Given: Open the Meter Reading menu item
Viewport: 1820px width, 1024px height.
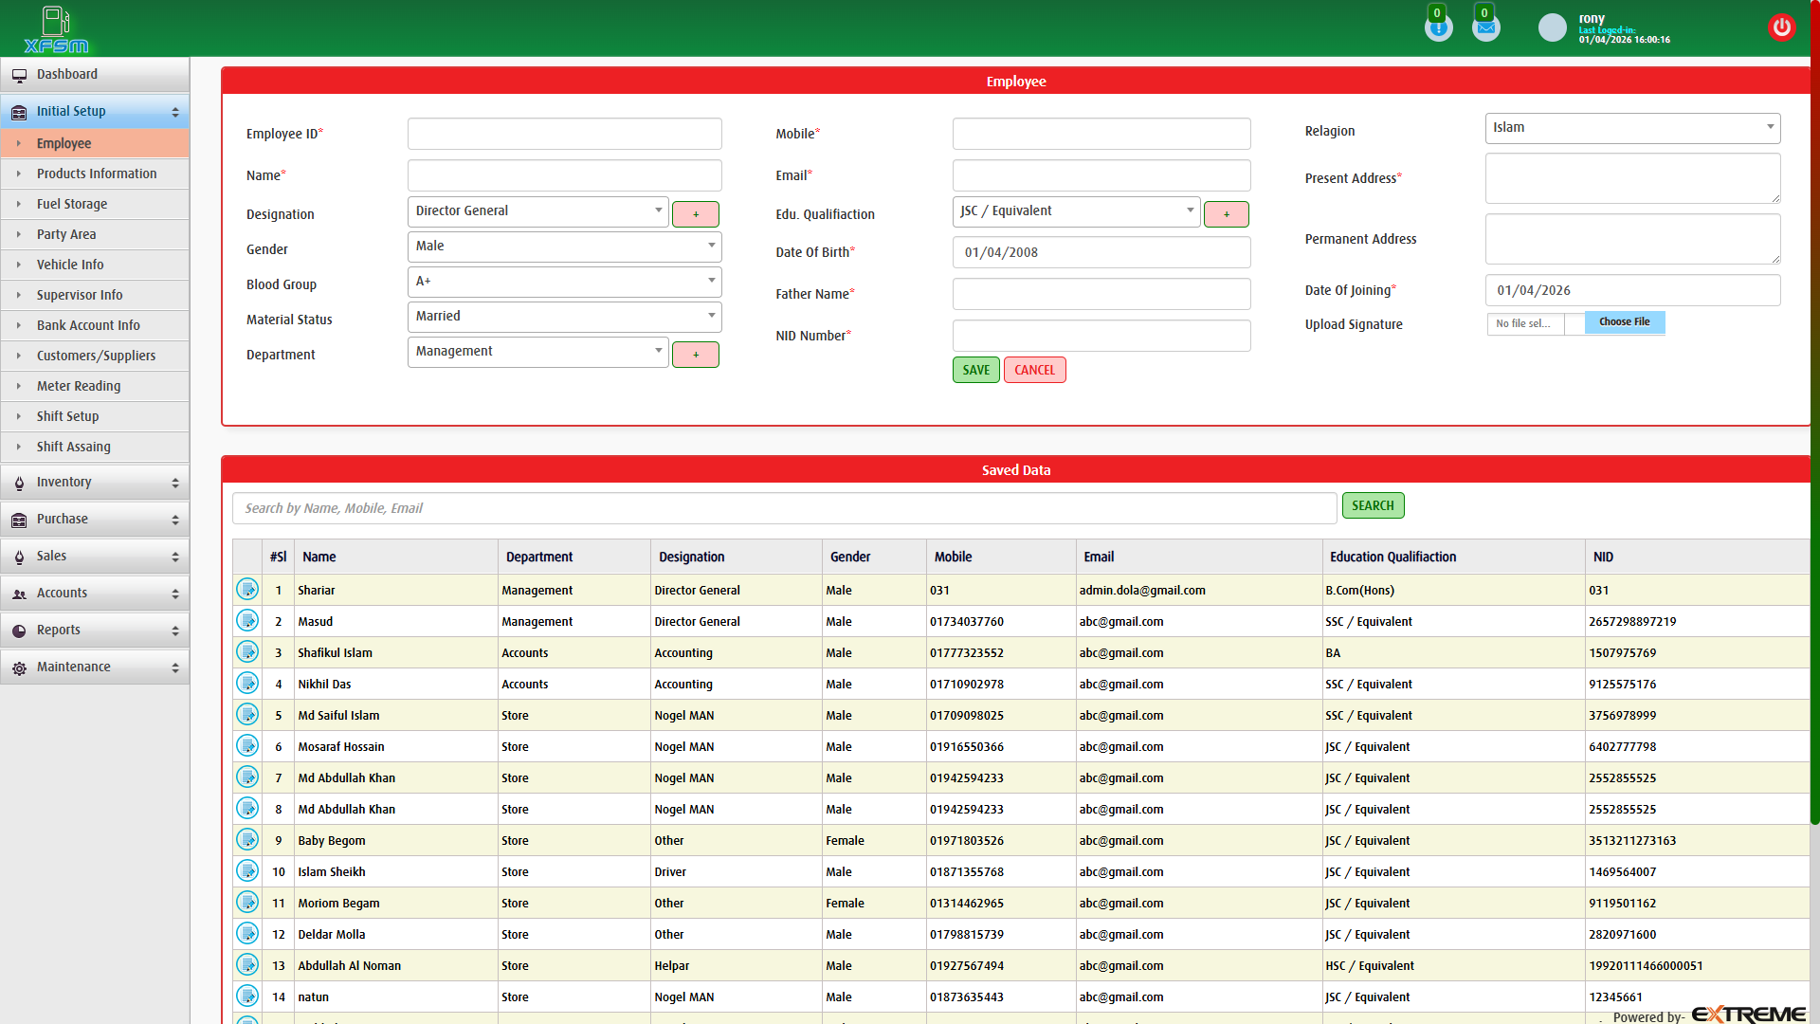Looking at the screenshot, I should (x=79, y=386).
